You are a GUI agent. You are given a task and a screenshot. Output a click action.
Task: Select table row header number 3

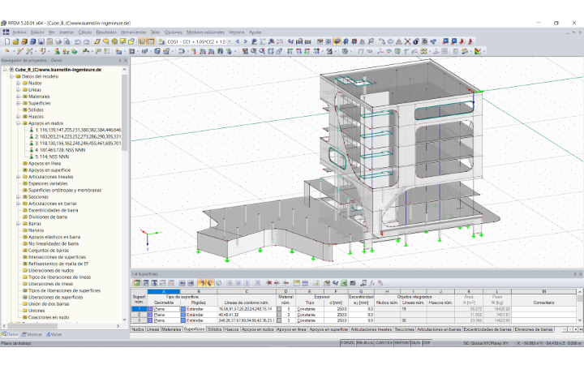click(x=140, y=320)
